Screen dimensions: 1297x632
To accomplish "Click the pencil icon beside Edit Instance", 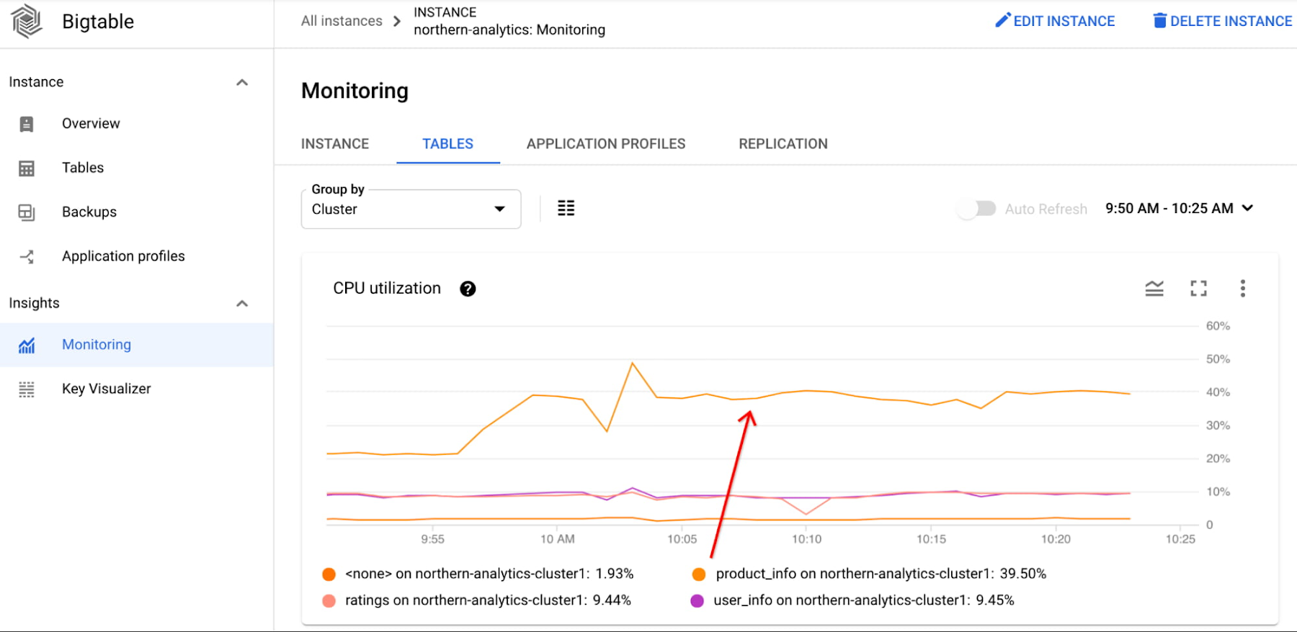I will pyautogui.click(x=1002, y=20).
